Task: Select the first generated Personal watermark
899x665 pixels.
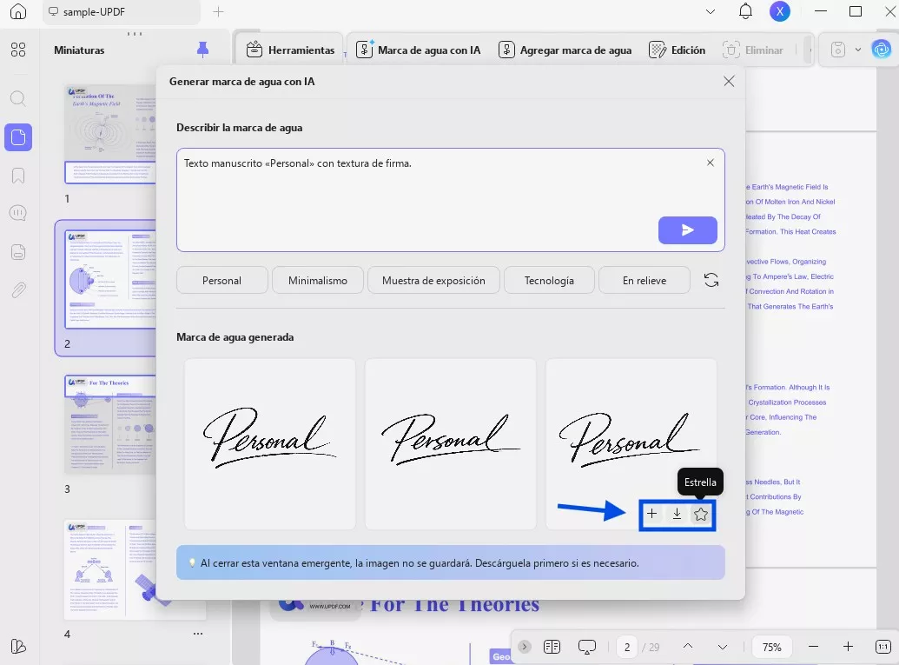Action: [269, 444]
